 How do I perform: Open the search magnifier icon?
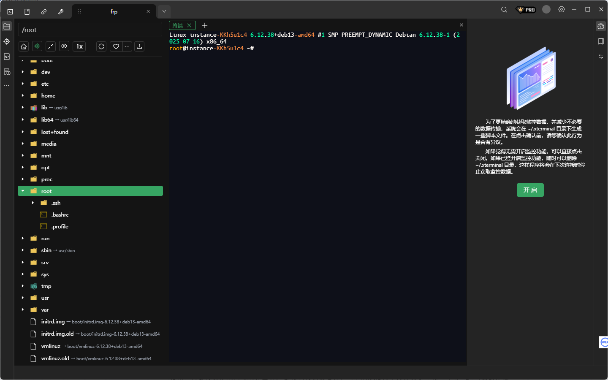(504, 10)
